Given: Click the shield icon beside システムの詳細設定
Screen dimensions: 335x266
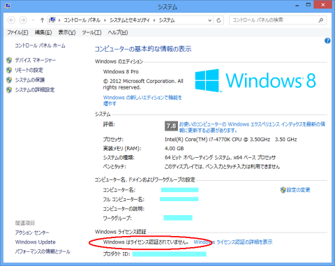Looking at the screenshot, I should [x=9, y=90].
